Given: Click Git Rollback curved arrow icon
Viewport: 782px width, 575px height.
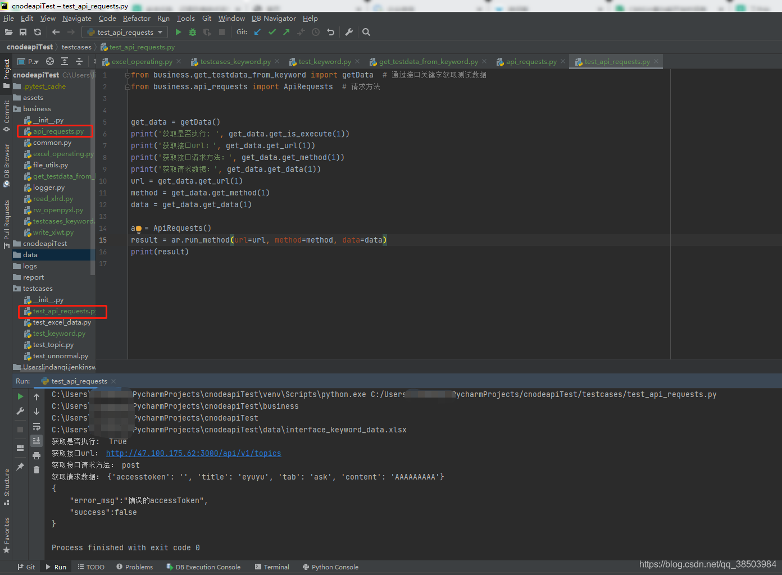Looking at the screenshot, I should pyautogui.click(x=330, y=32).
